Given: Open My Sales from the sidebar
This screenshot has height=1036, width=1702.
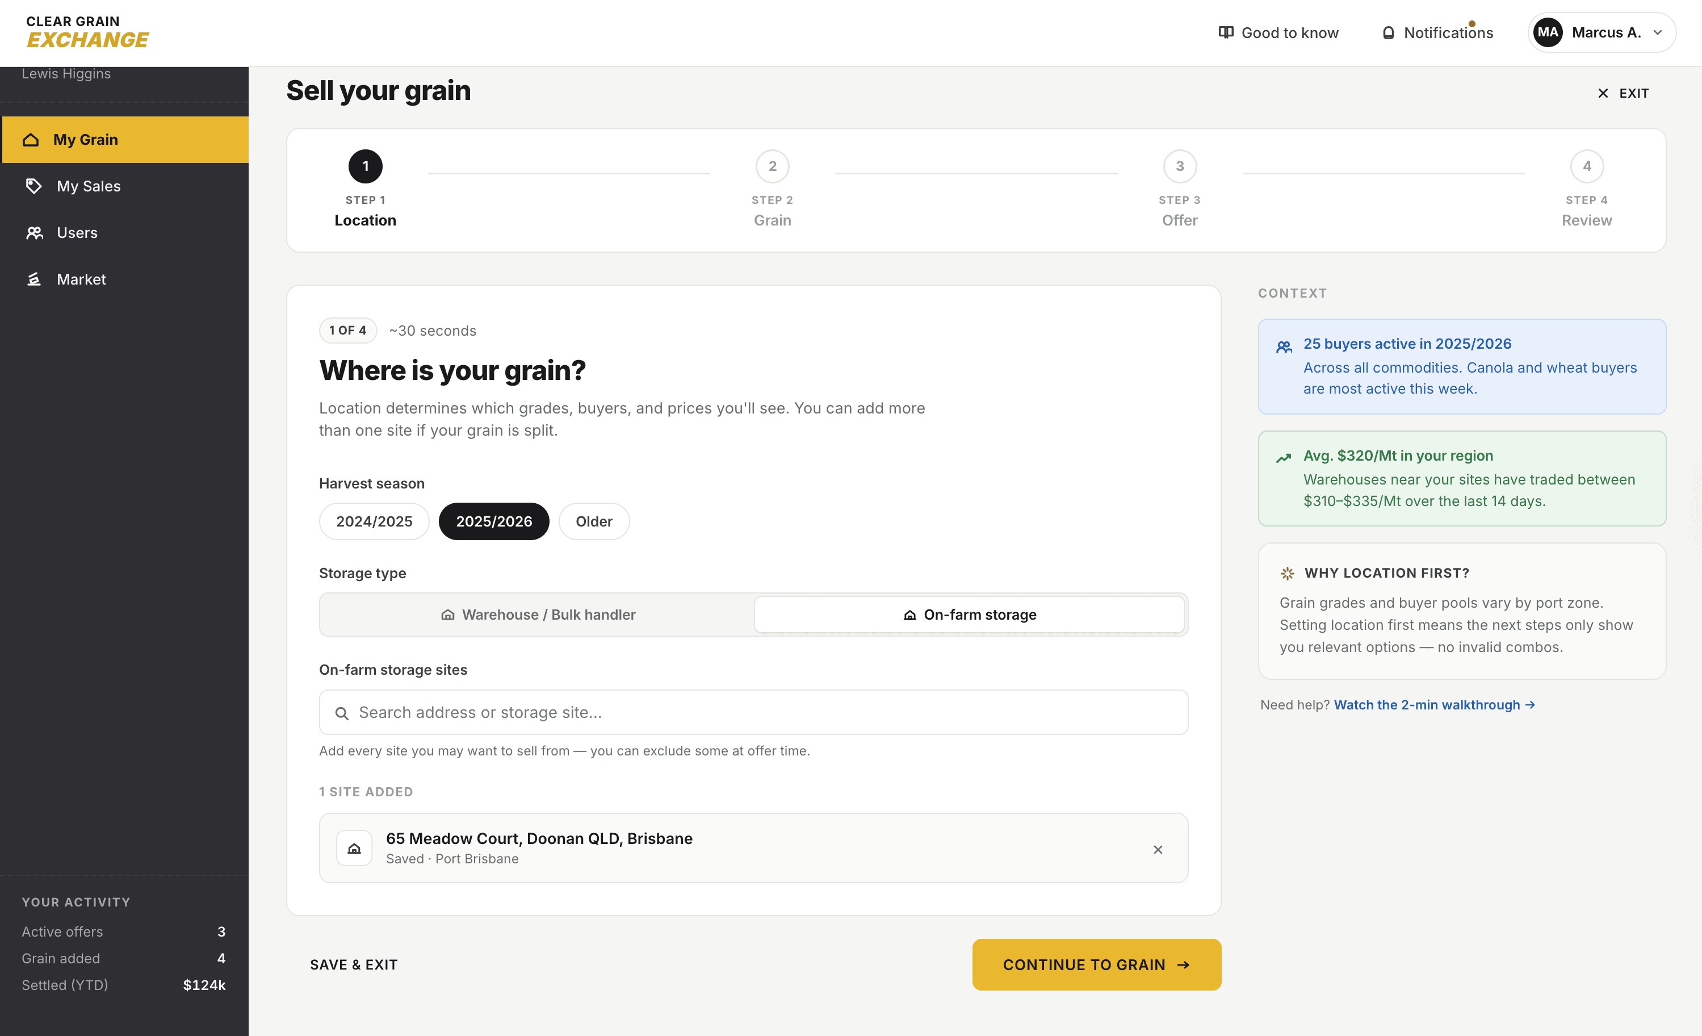Looking at the screenshot, I should coord(89,186).
